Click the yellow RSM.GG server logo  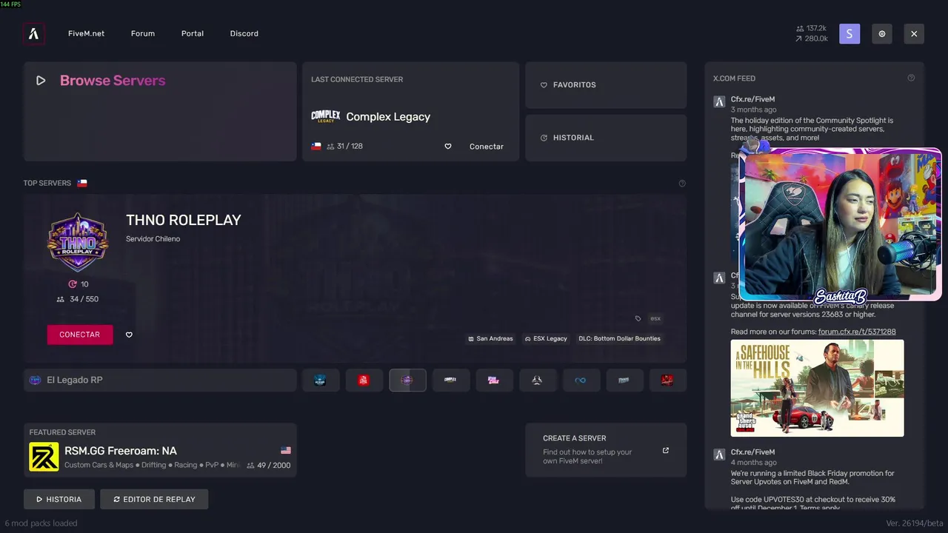pyautogui.click(x=44, y=457)
